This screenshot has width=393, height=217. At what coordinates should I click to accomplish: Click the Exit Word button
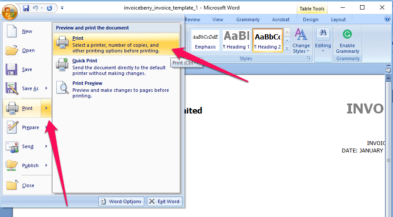tap(164, 201)
